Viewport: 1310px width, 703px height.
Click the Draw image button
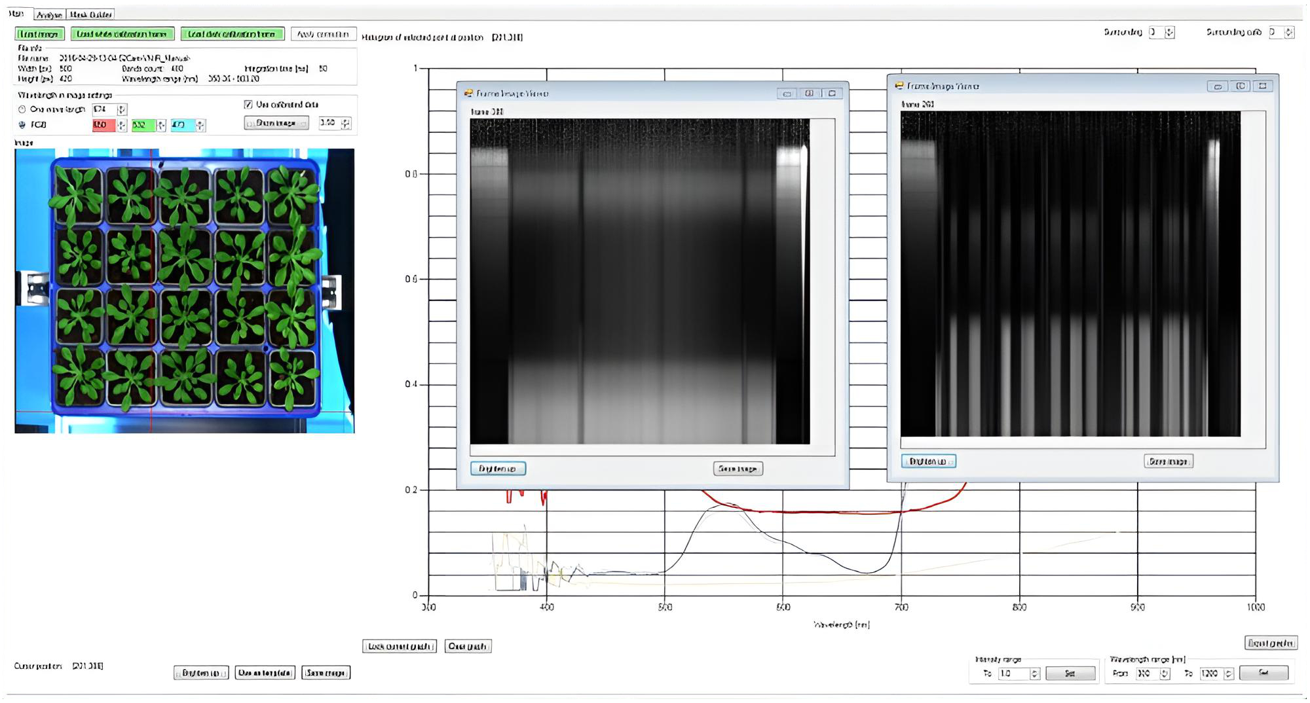pos(276,123)
